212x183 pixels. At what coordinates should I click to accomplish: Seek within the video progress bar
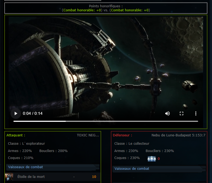point(106,121)
